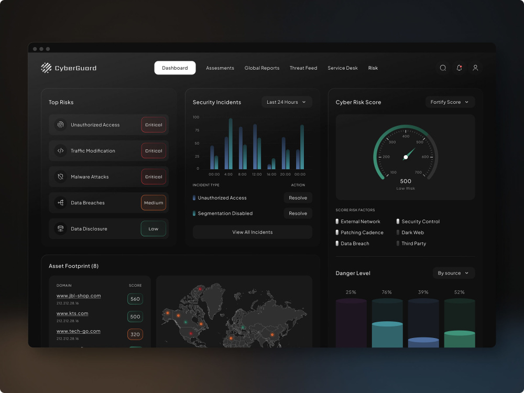524x393 pixels.
Task: Toggle the Patching Cadence risk factor
Action: [x=337, y=232]
